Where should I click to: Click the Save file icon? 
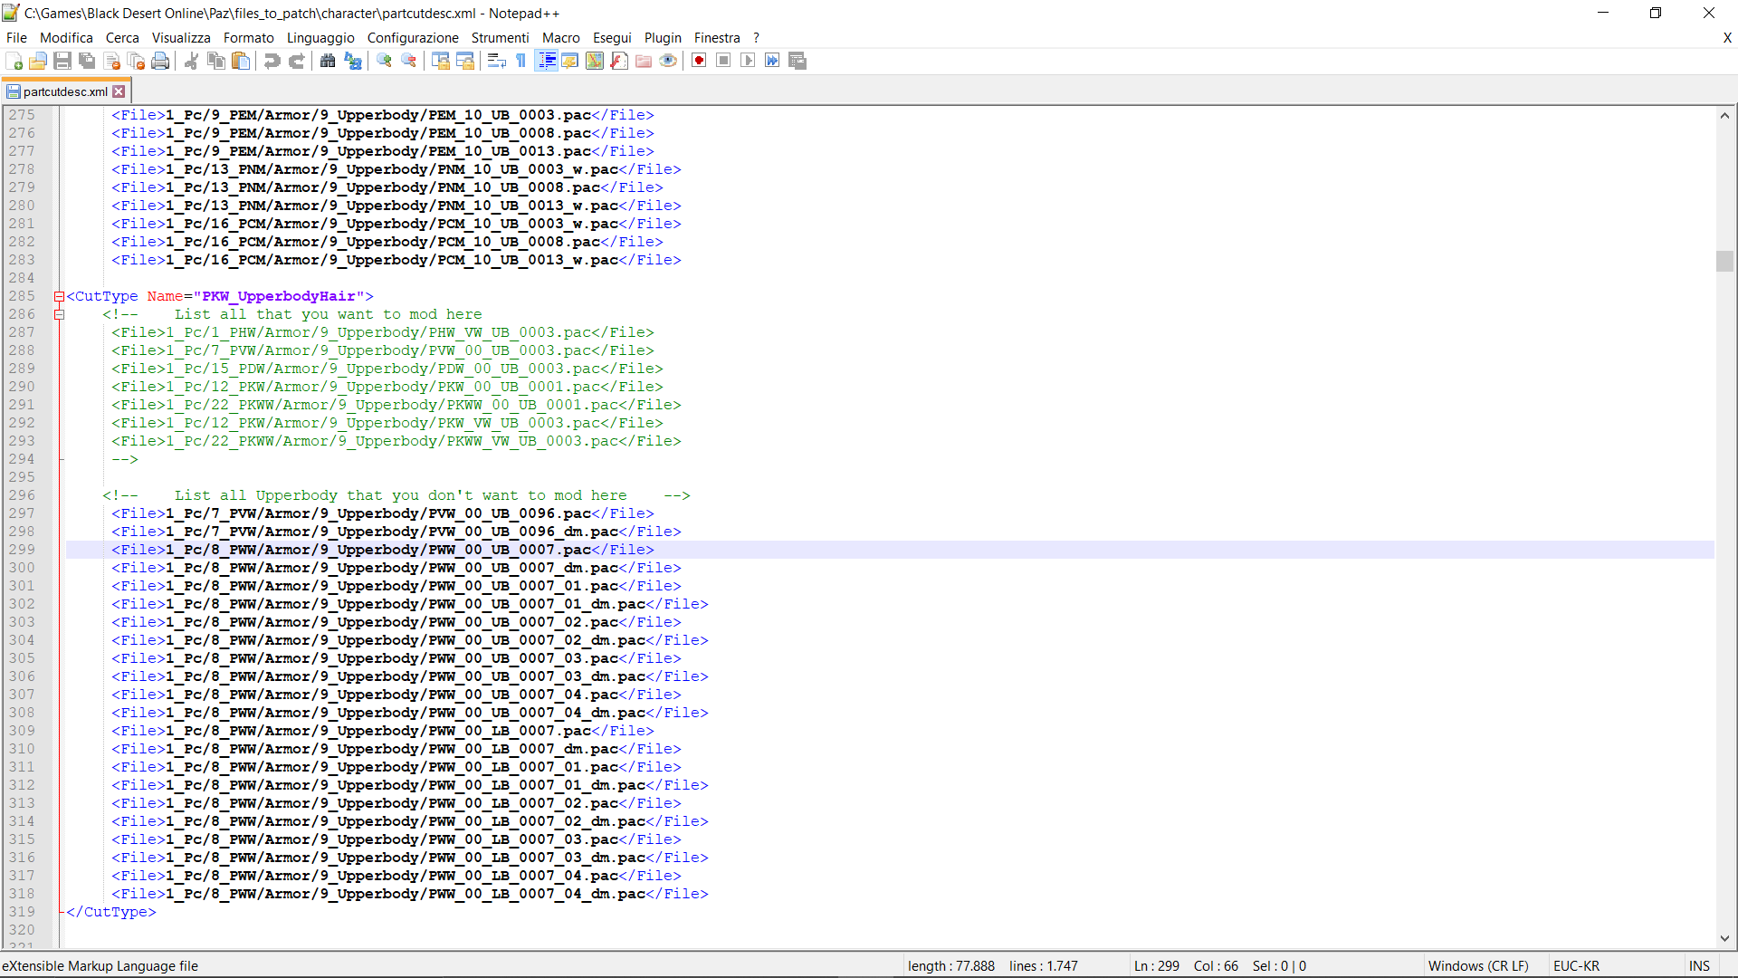(x=62, y=61)
